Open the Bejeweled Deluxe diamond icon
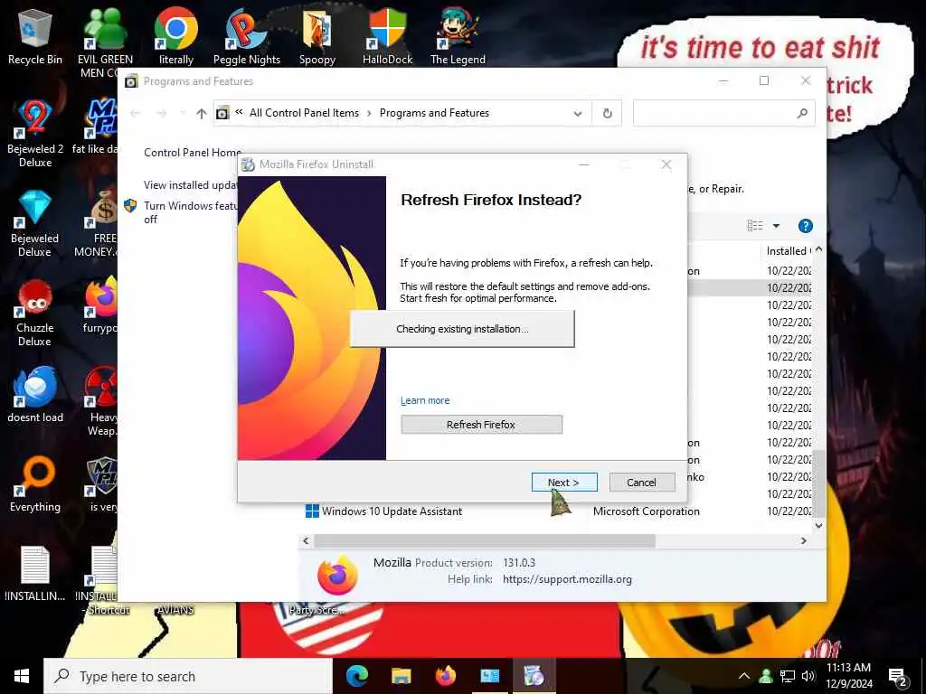The width and height of the screenshot is (926, 694). [35, 223]
